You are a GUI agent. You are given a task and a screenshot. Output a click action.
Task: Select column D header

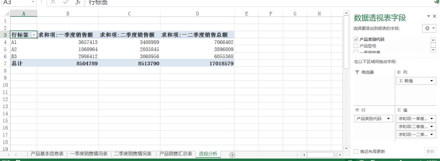coord(197,13)
